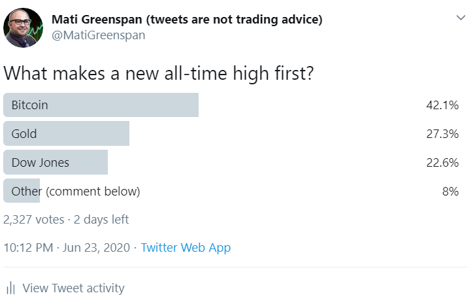The height and width of the screenshot is (306, 475).
Task: Click the 2,327 votes count
Action: pyautogui.click(x=33, y=219)
